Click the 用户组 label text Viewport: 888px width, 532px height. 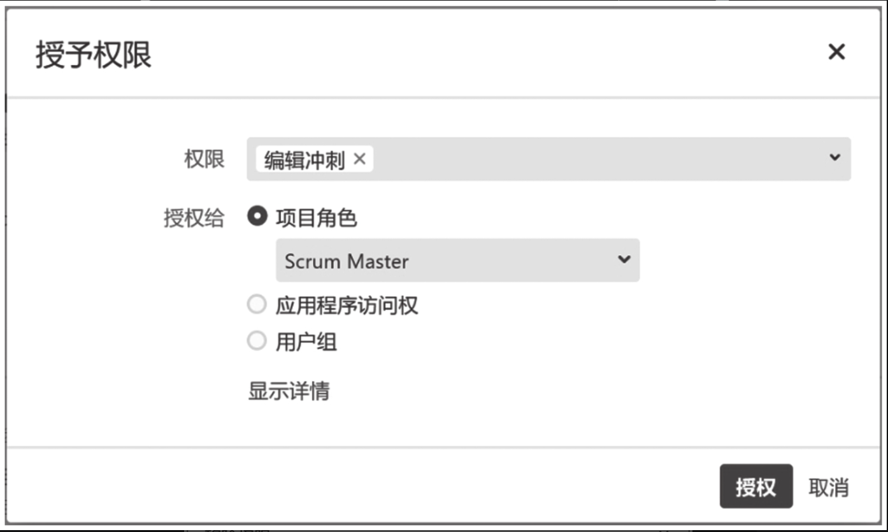click(306, 343)
